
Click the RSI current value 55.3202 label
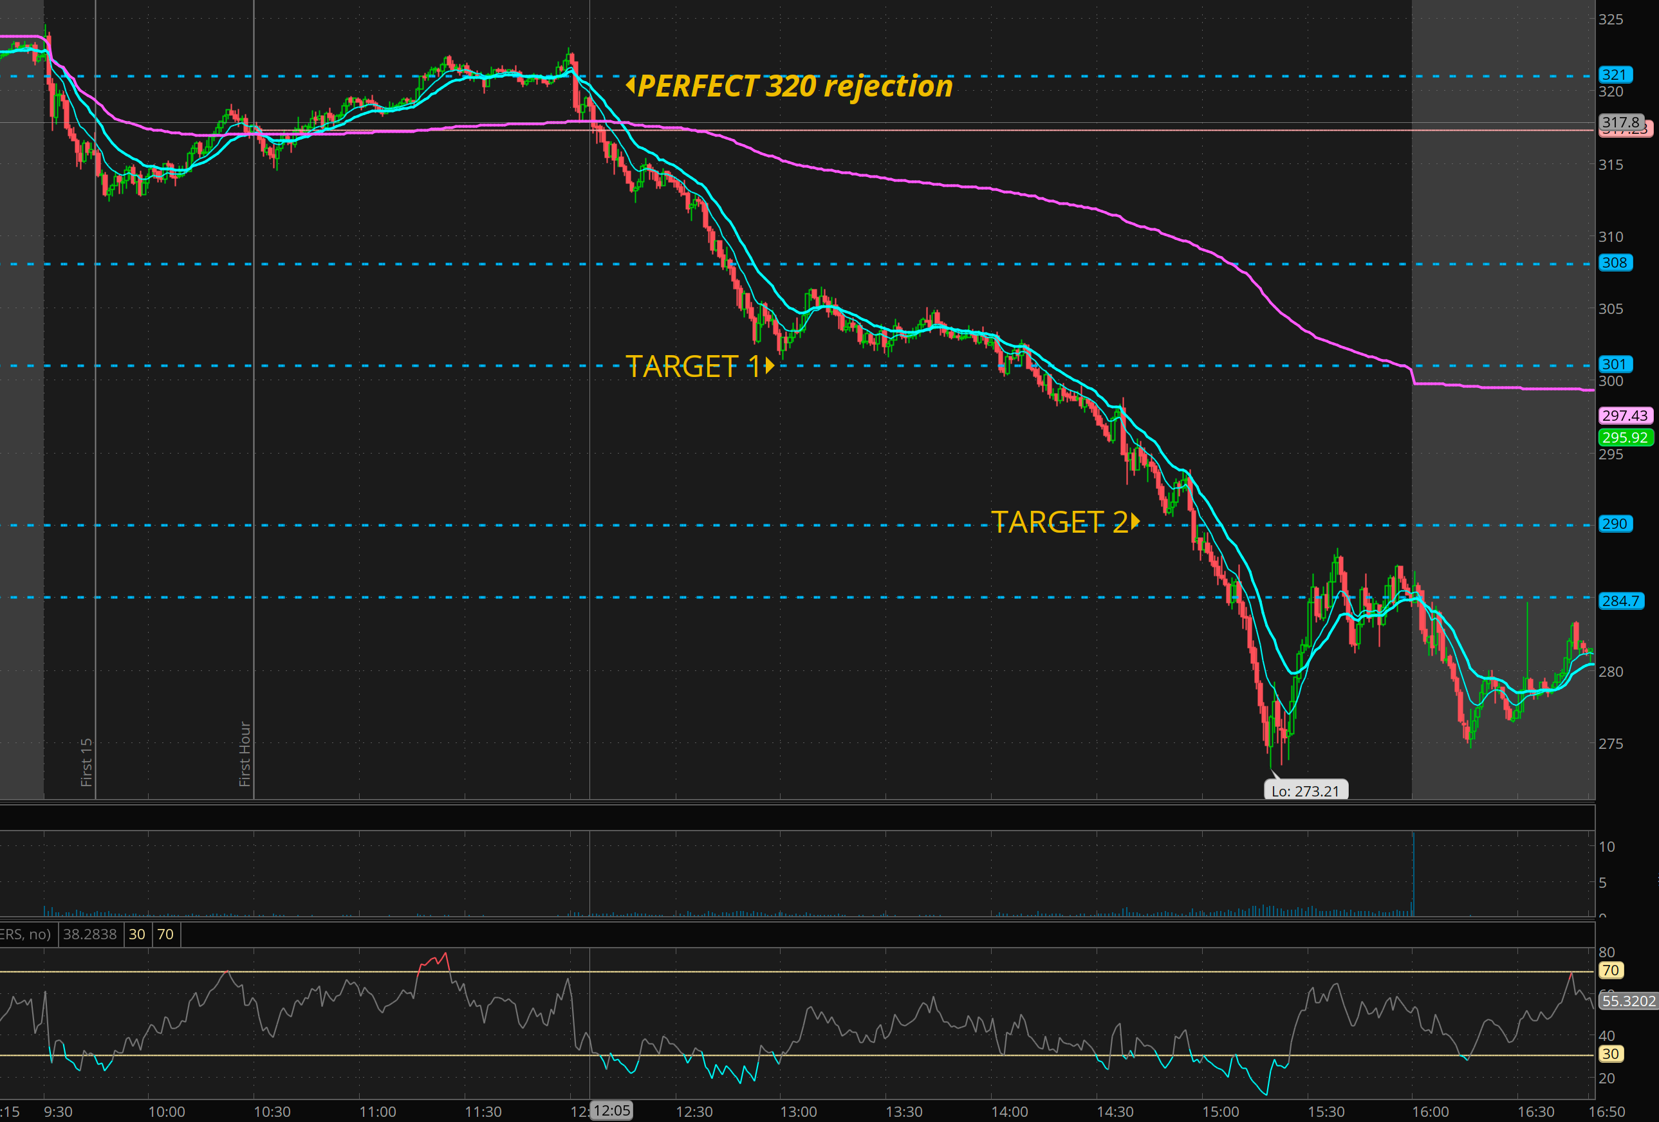point(1627,1002)
